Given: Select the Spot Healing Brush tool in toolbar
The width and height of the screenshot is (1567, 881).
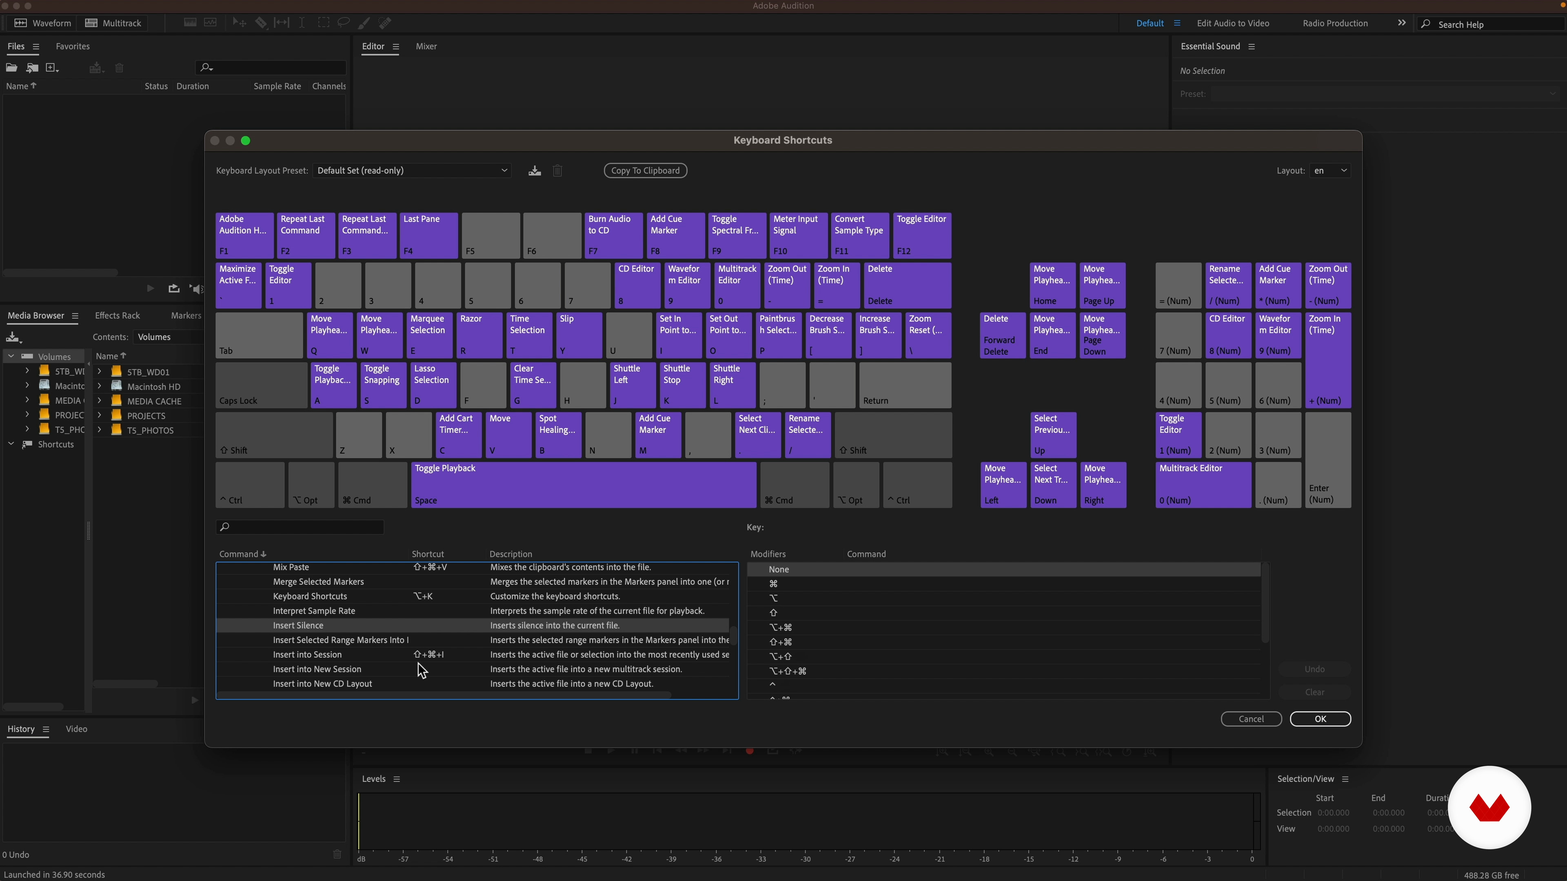Looking at the screenshot, I should click(385, 23).
